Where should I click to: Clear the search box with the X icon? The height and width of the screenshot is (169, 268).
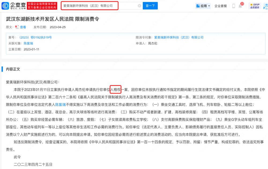[x=139, y=6]
